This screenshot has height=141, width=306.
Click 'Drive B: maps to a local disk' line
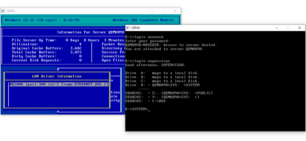162,77
